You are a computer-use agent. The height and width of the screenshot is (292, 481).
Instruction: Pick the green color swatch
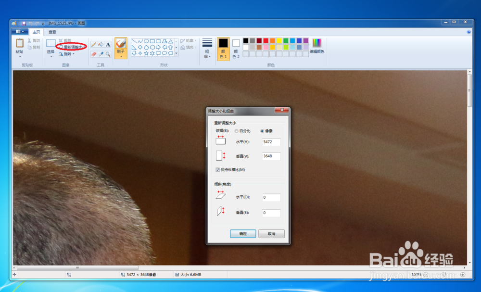pos(286,40)
